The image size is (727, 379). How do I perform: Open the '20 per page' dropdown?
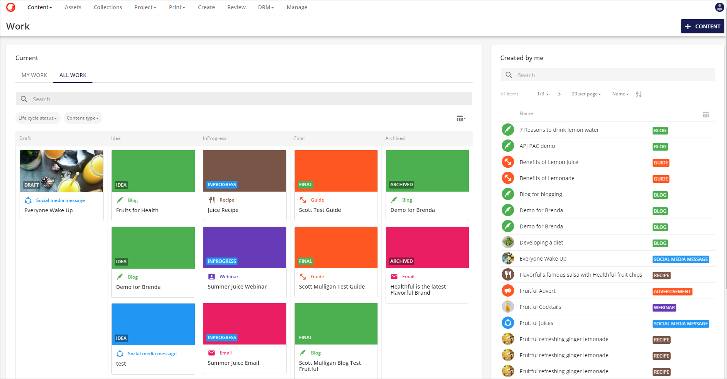586,94
